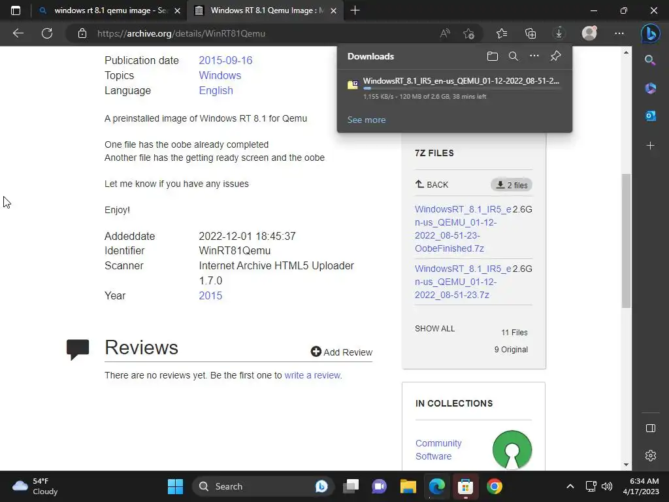Viewport: 669px width, 502px height.
Task: Open the Outlook sidebar icon
Action: (650, 116)
